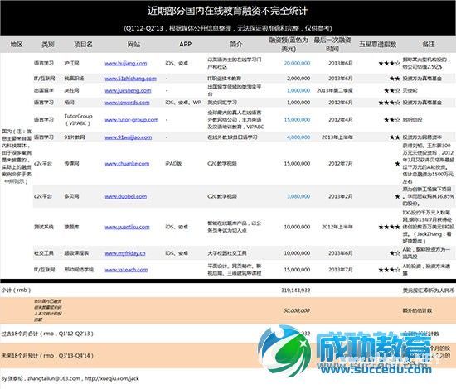Viewport: 456px width, 389px height.
Task: Click the 319,143,932 subtotal cell
Action: (x=295, y=291)
